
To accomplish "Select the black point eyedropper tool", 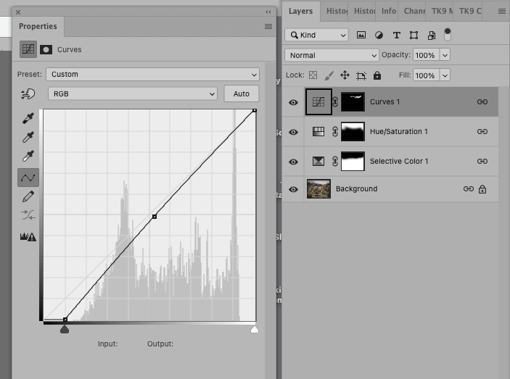I will (x=28, y=119).
